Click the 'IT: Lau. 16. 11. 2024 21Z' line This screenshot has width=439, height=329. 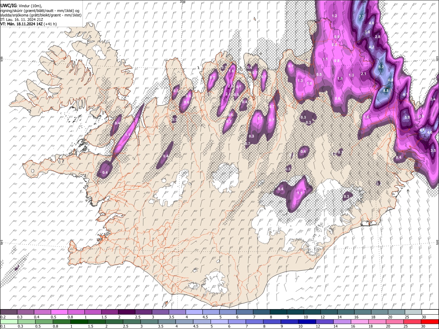point(22,20)
